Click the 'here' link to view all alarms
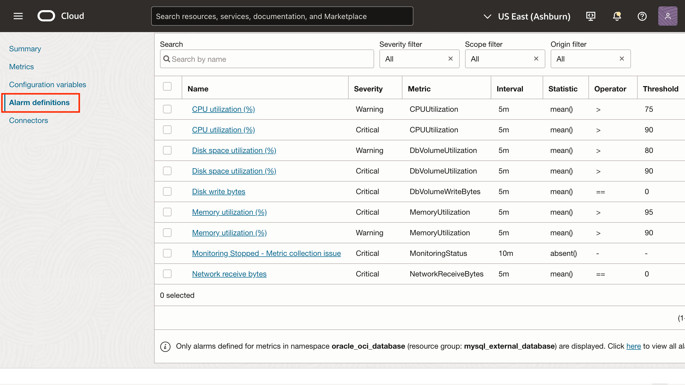The height and width of the screenshot is (385, 685). coord(633,346)
